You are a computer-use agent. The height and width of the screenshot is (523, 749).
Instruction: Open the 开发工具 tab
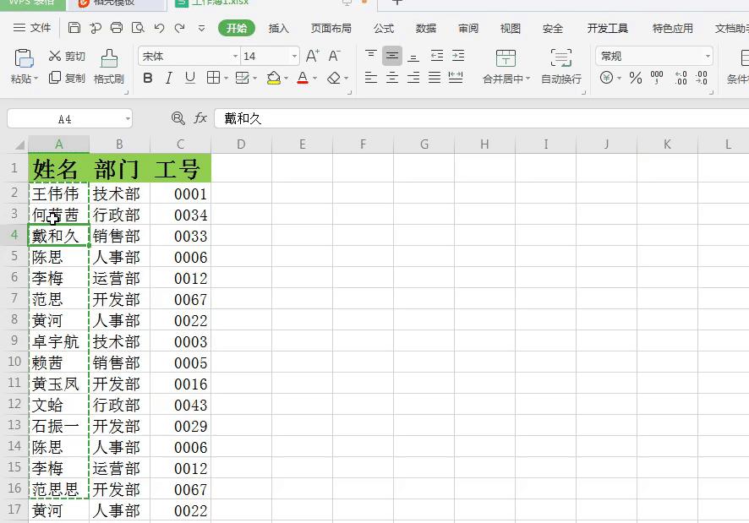point(608,28)
